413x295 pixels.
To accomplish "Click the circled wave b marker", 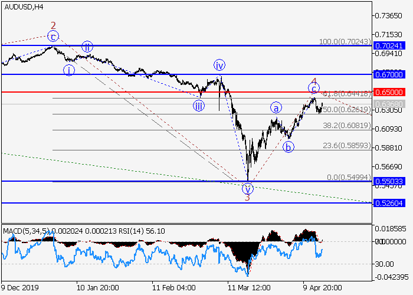I will point(288,147).
